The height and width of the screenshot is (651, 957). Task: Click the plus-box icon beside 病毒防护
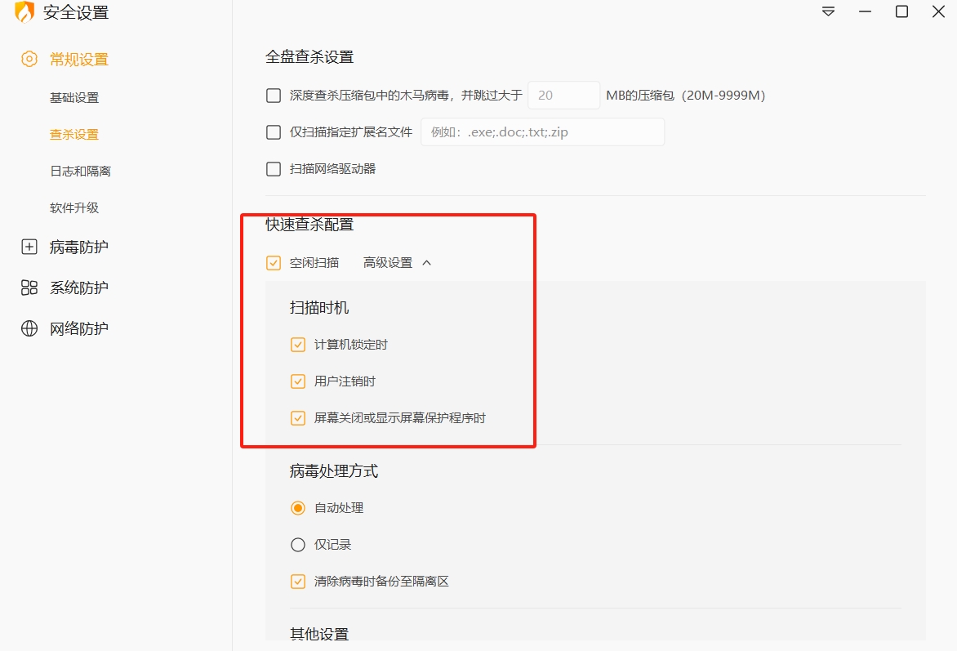tap(29, 247)
